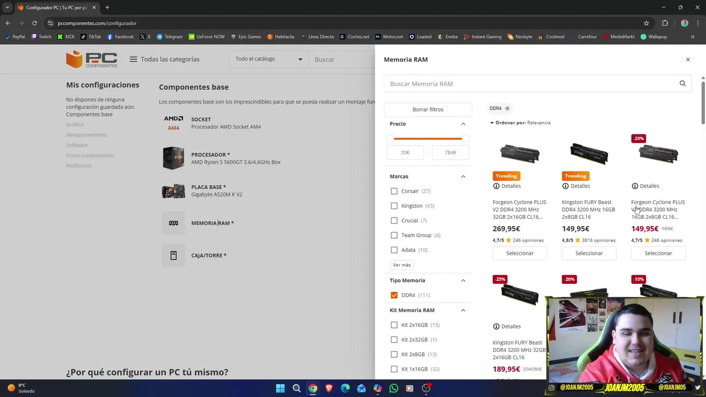
Task: Open the Todo el catálogo dropdown
Action: [269, 59]
